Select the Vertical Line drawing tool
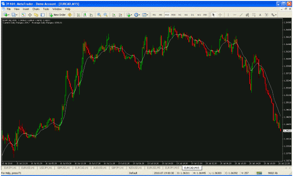Screen dimensions: 293x176 (228, 15)
